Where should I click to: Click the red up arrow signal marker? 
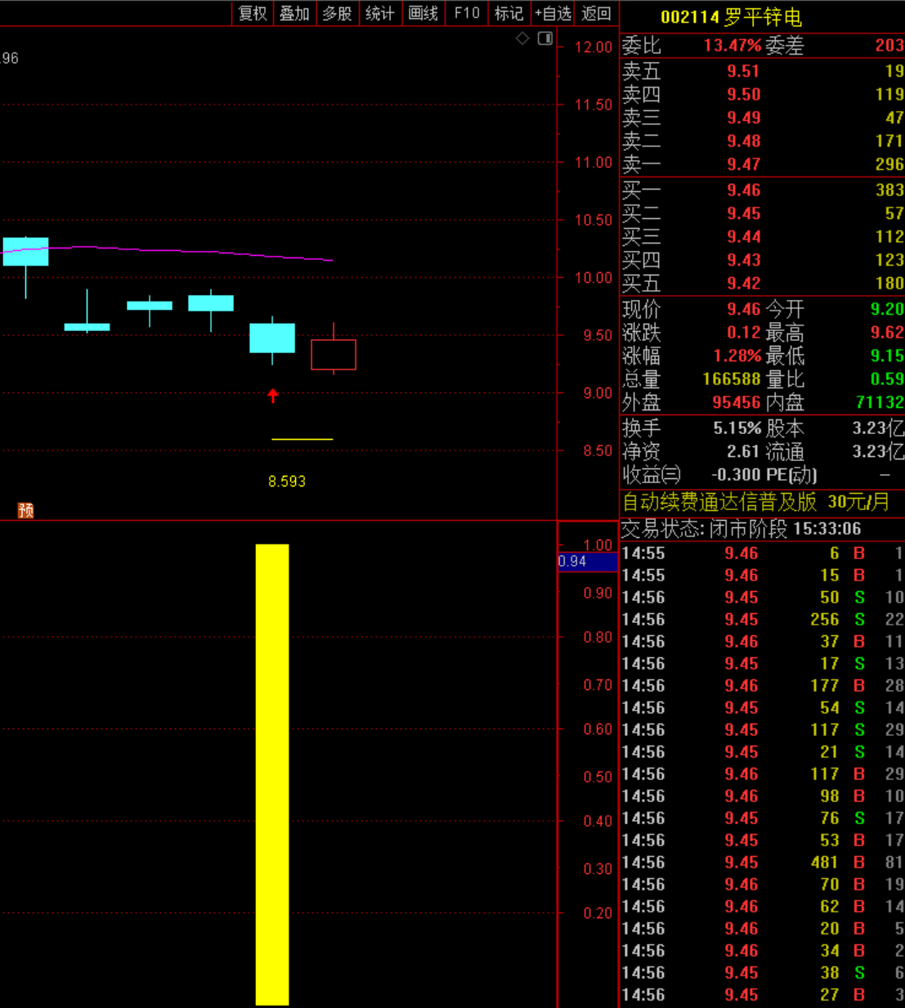(273, 396)
